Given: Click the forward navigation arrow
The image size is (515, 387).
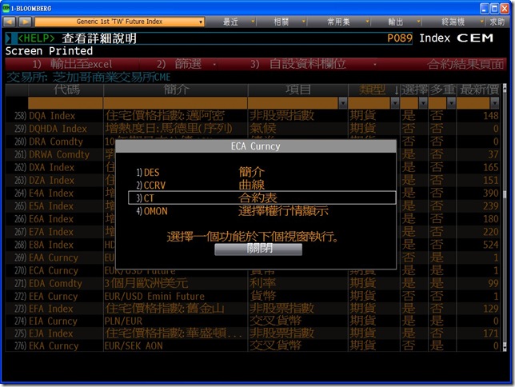Looking at the screenshot, I should 25,22.
